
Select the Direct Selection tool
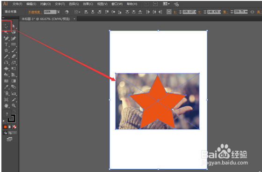coord(14,26)
